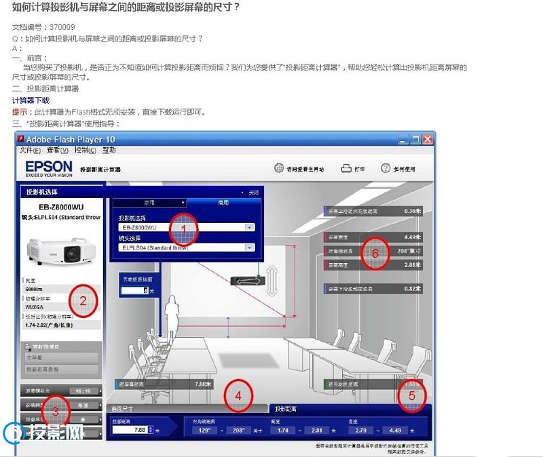The height and width of the screenshot is (457, 543).
Task: Open help via the question mark icon
Action: [386, 168]
